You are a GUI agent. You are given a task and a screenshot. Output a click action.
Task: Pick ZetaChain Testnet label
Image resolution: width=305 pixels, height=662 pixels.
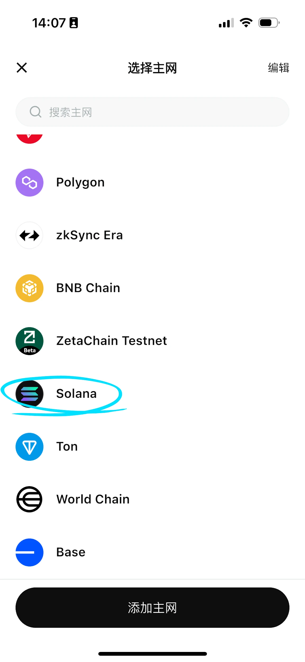click(111, 341)
